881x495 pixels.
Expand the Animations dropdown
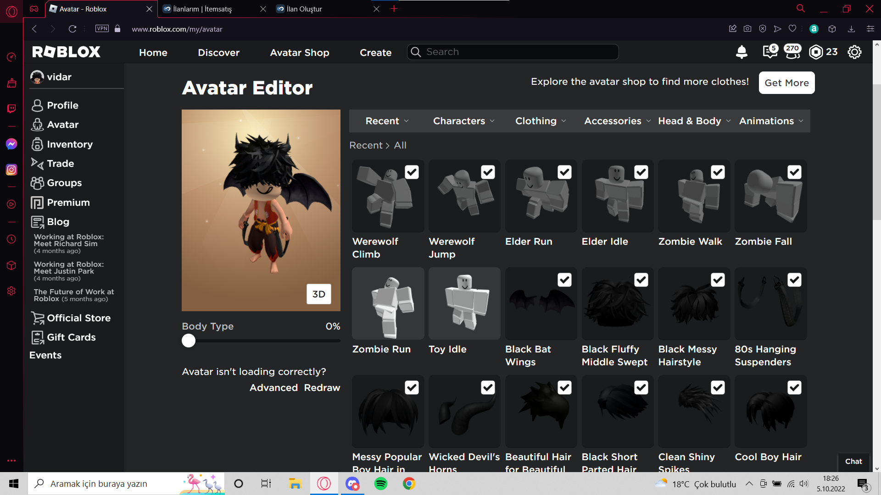771,121
